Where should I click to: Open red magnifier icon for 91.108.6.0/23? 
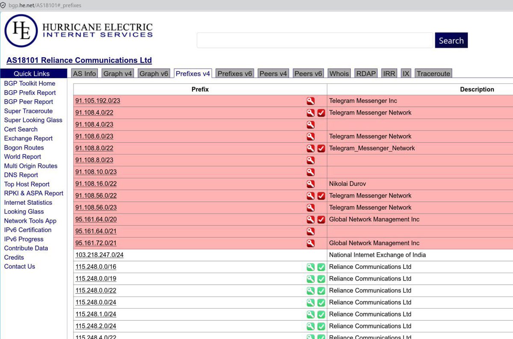(x=310, y=136)
